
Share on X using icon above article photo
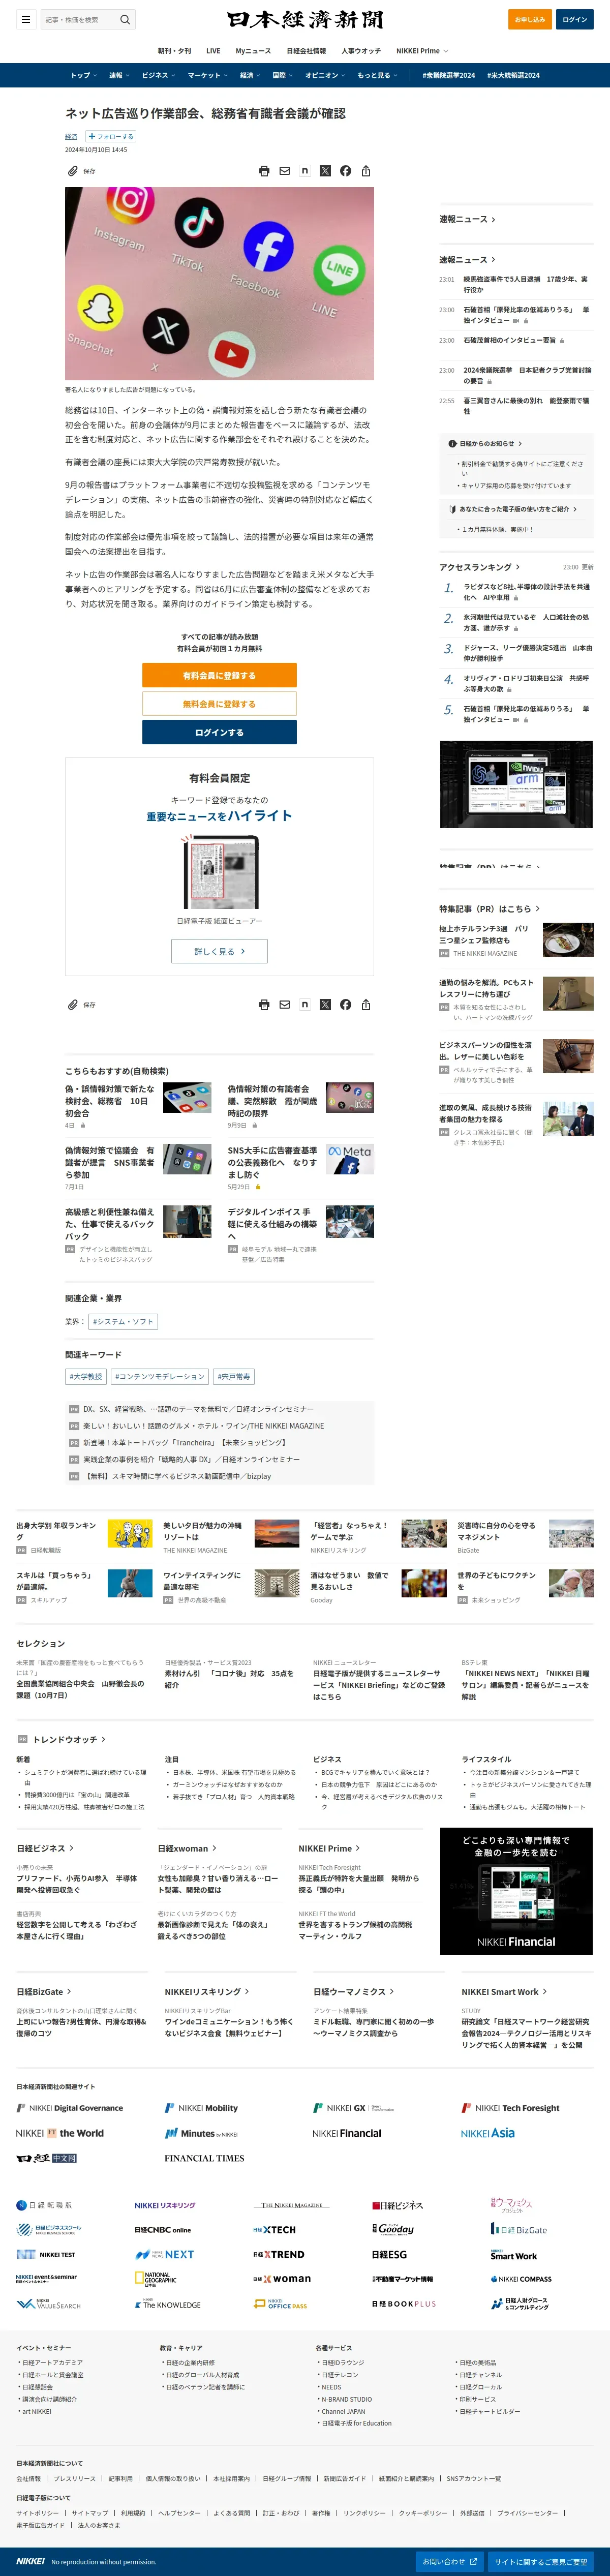325,171
